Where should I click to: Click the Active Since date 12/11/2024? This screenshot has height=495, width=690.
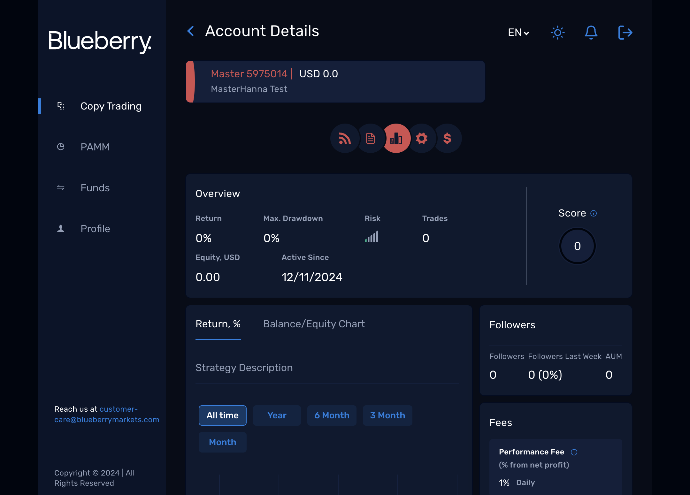point(312,277)
